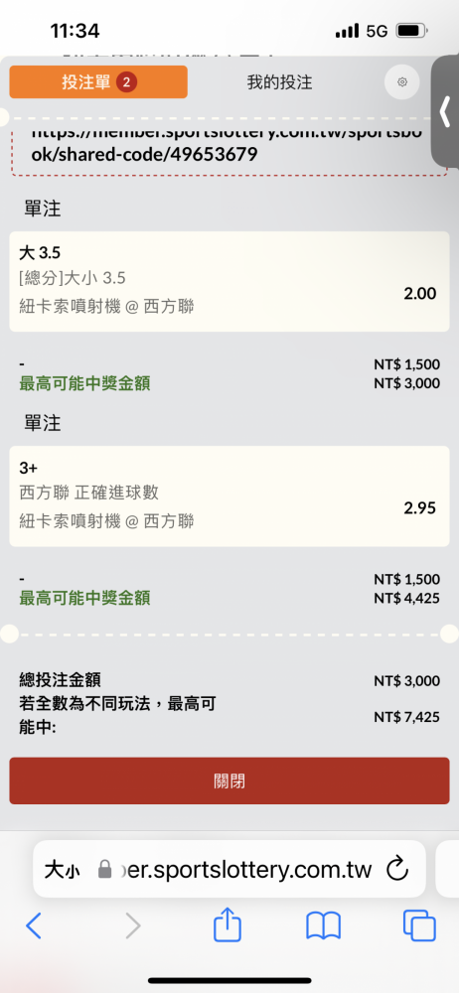459x993 pixels.
Task: Switch to the 投注單 tab
Action: 98,82
